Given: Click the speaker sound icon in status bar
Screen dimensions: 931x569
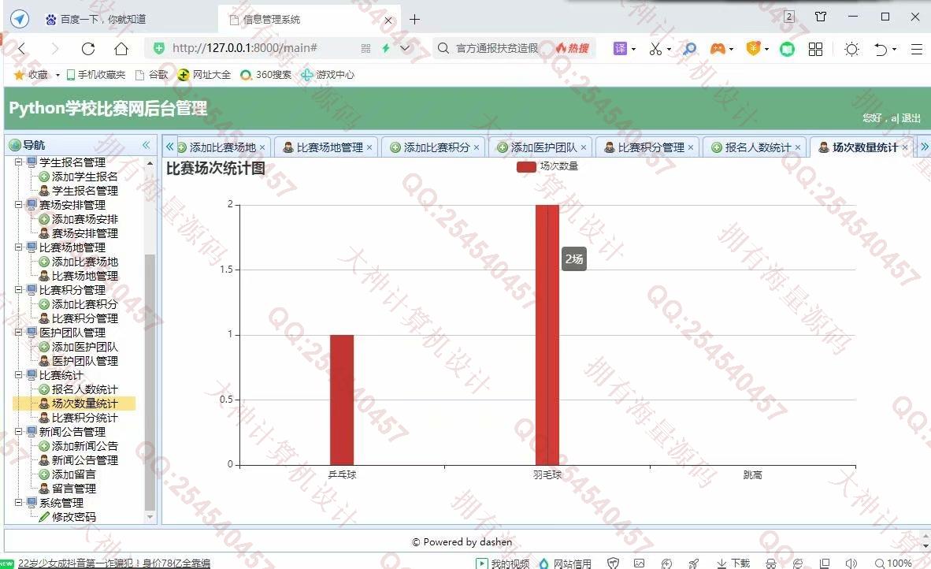Looking at the screenshot, I should (x=851, y=563).
